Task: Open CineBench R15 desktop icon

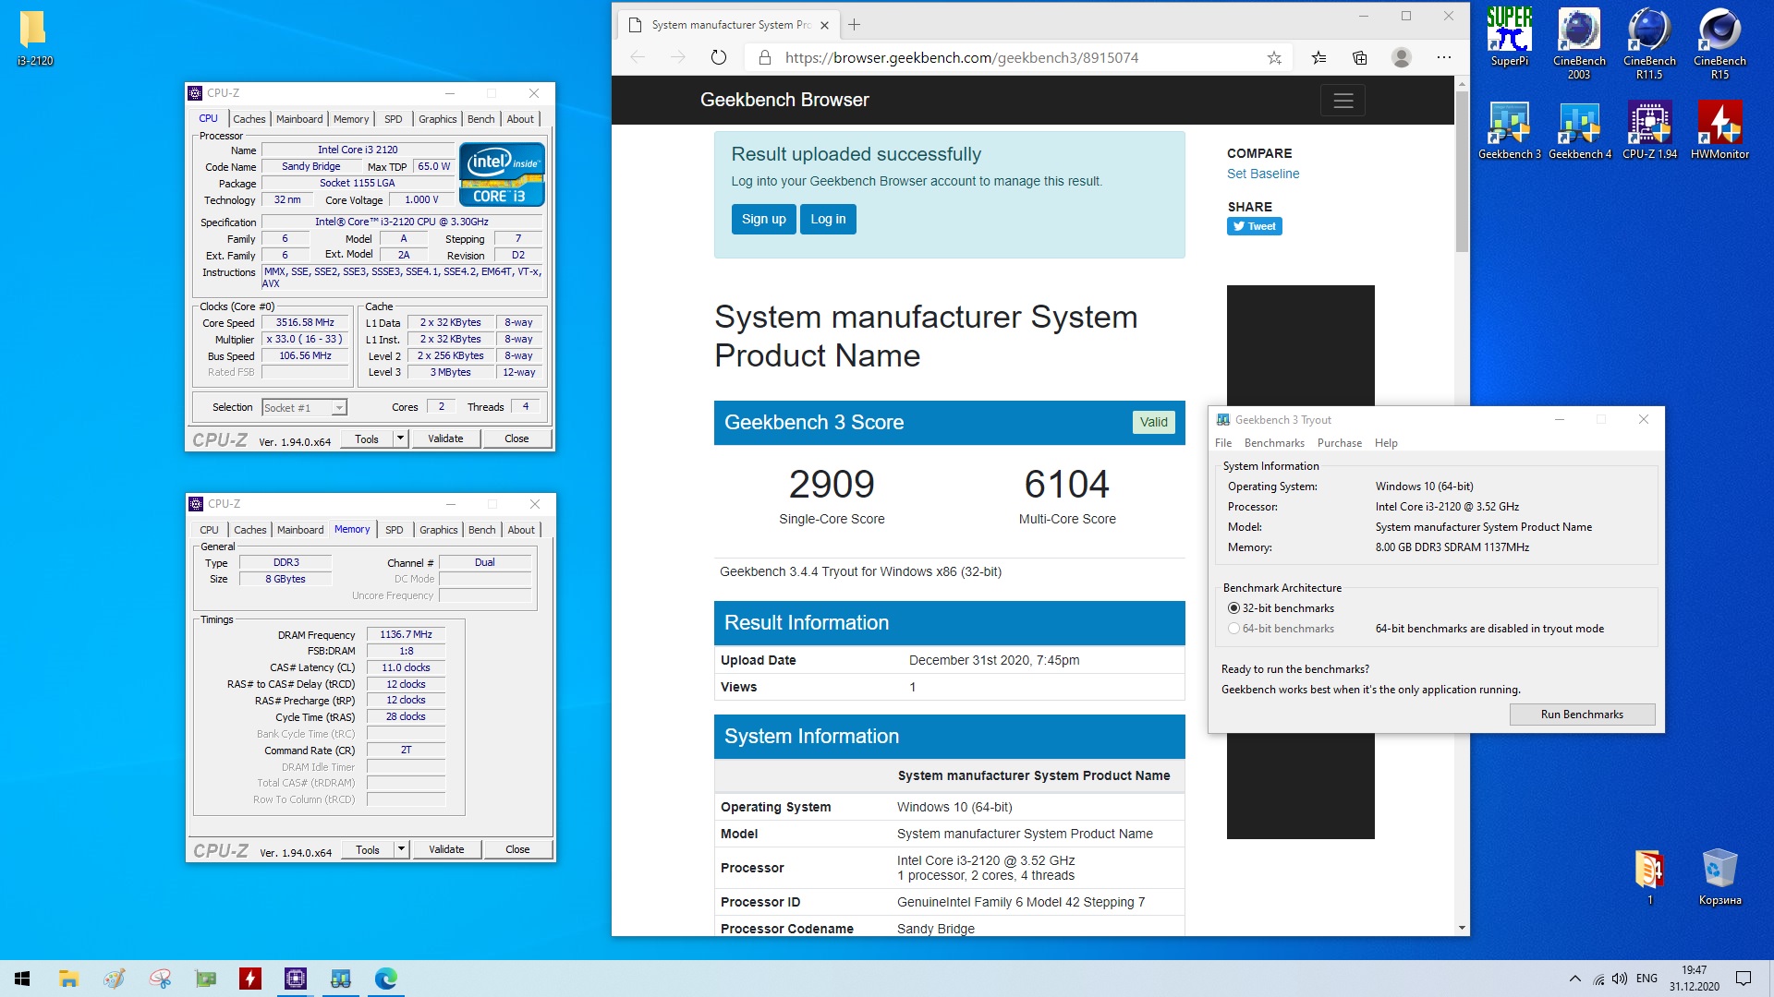Action: point(1719,43)
